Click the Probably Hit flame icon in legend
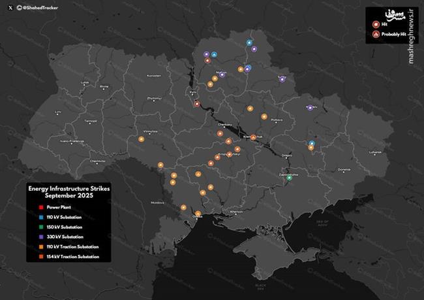The image size is (424, 300). (376, 34)
